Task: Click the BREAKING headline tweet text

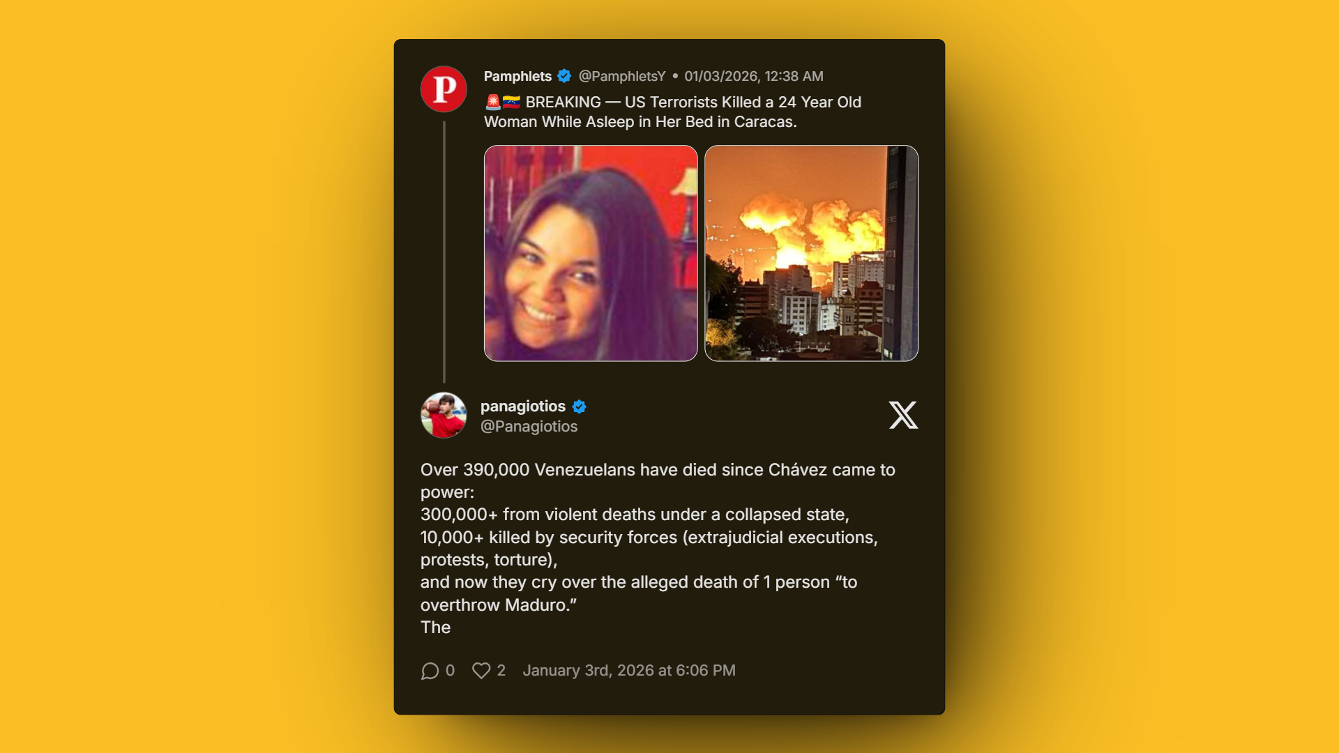Action: (673, 112)
